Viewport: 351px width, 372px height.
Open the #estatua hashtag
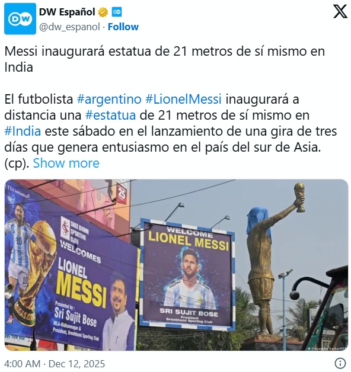(110, 115)
